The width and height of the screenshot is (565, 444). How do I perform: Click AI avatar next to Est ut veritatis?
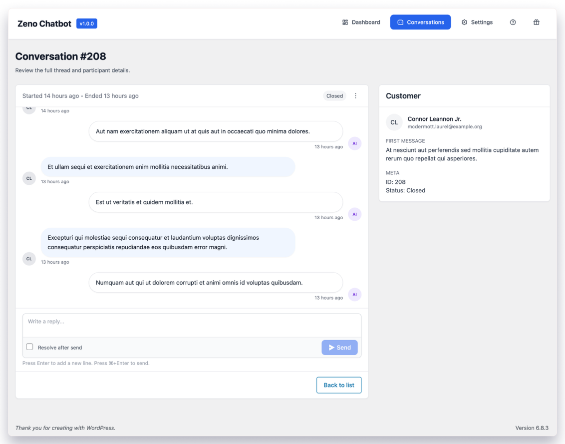click(354, 214)
